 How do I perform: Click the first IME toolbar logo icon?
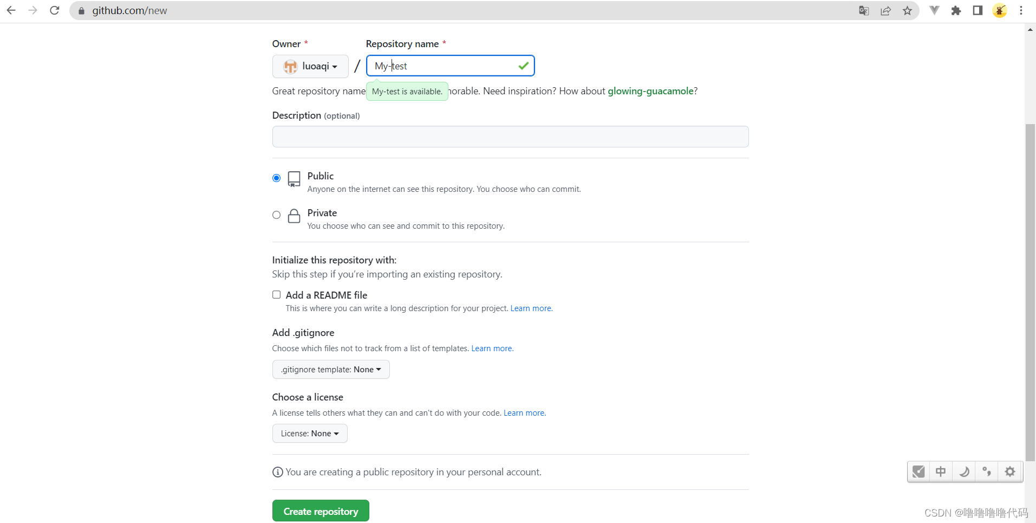918,472
